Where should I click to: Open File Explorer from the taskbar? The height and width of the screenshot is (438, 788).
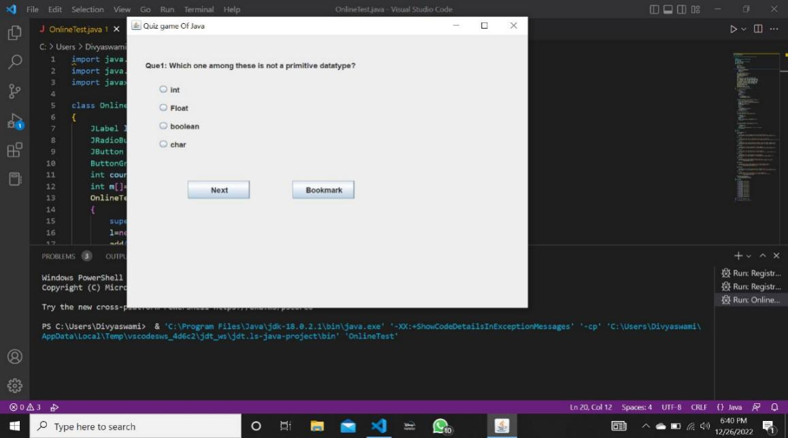point(316,426)
